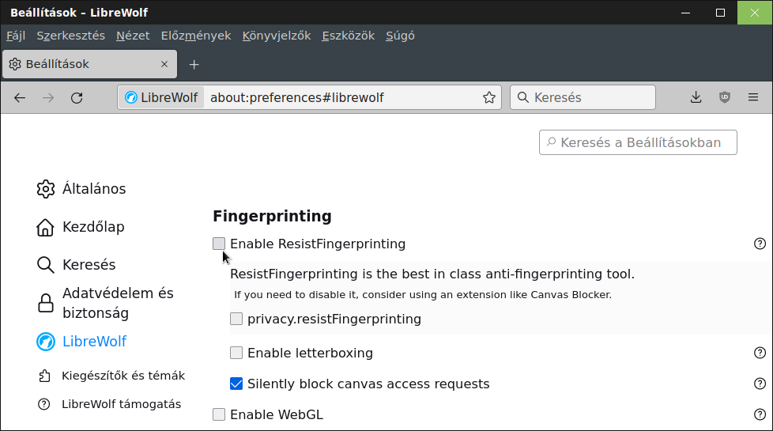Close the LibreWolf window
The width and height of the screenshot is (773, 431).
click(755, 13)
